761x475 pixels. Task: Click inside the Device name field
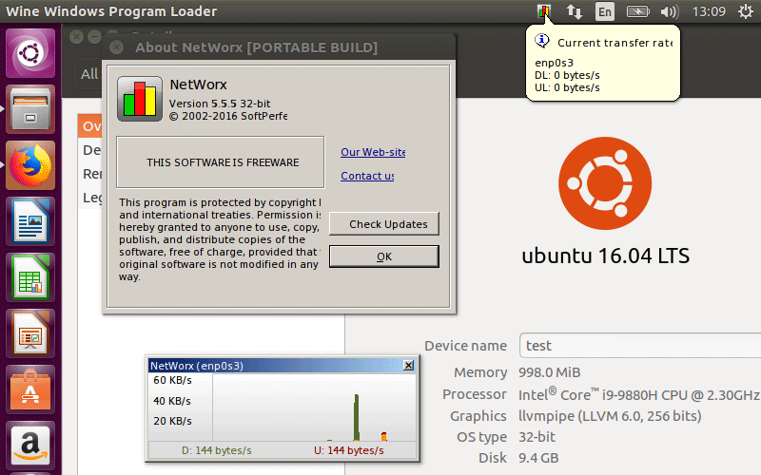[640, 346]
